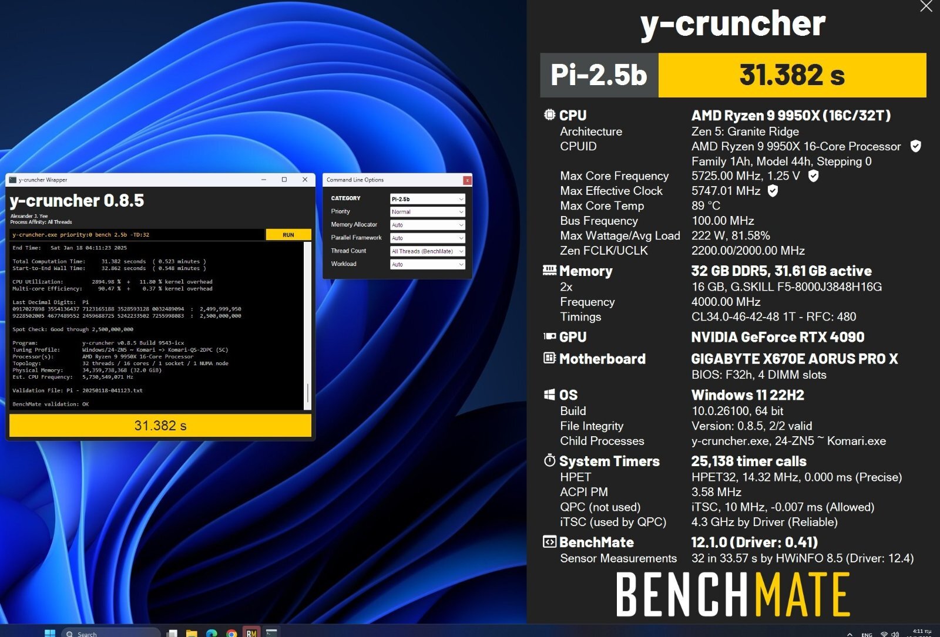Click 'Total Computation Time' console line

click(109, 261)
